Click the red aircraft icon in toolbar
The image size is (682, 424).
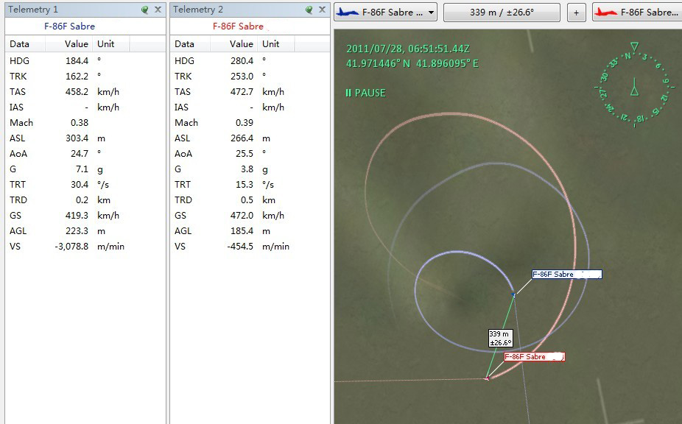(x=606, y=13)
